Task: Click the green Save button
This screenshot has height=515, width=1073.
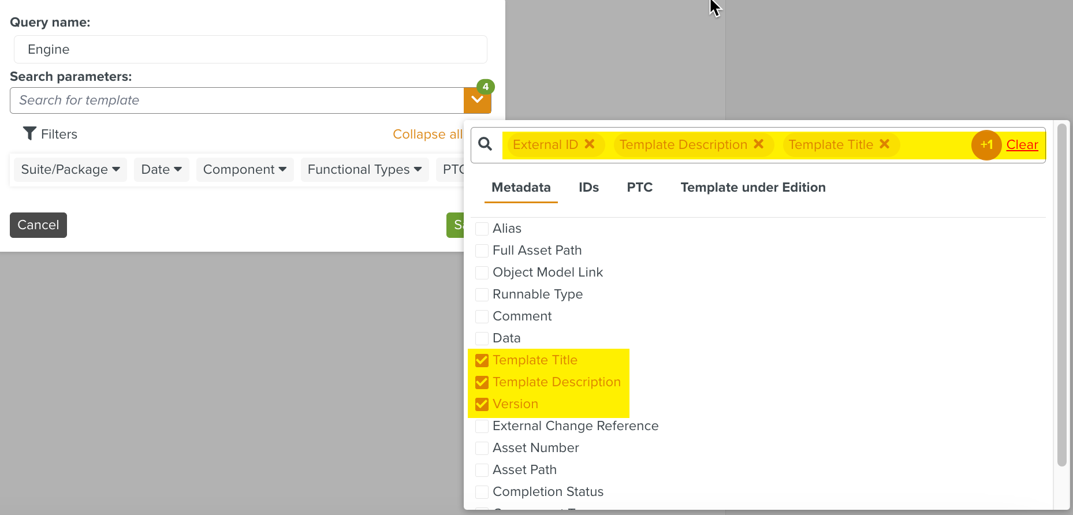Action: point(456,225)
